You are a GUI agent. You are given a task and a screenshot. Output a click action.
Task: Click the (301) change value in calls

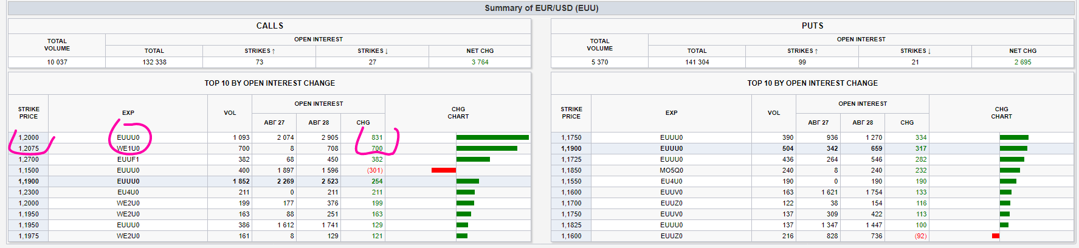point(374,170)
